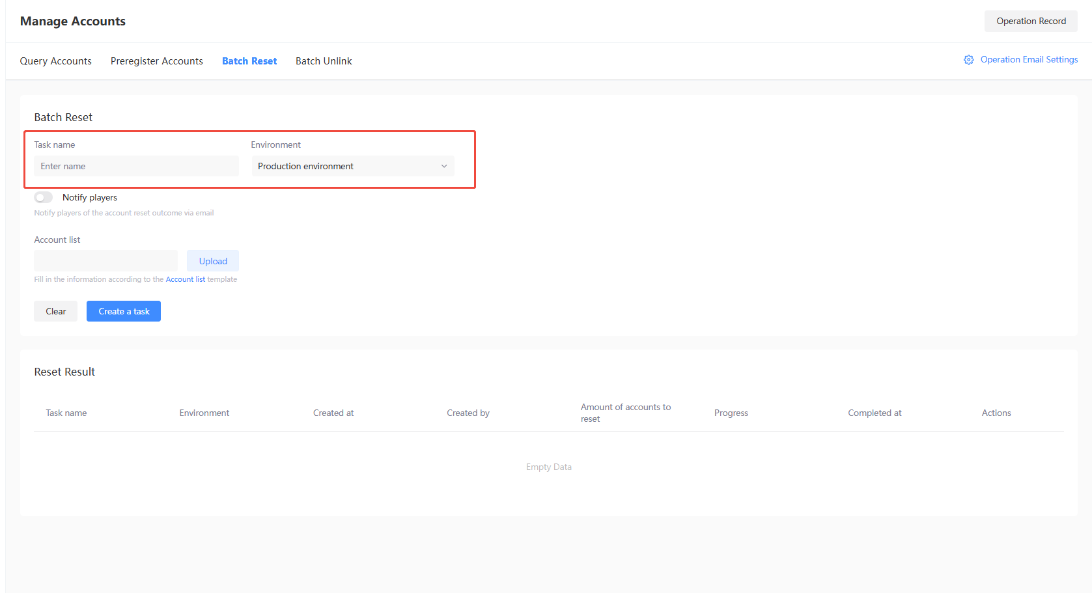This screenshot has height=593, width=1092.
Task: Click the Upload button
Action: (x=213, y=261)
